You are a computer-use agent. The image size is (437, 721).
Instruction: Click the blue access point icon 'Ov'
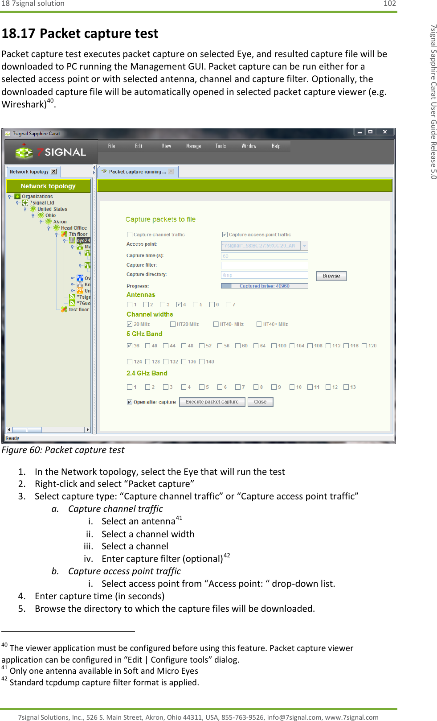[80, 278]
